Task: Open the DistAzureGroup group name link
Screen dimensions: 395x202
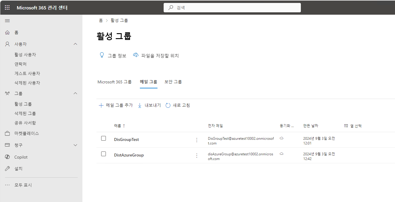Action: [x=129, y=155]
